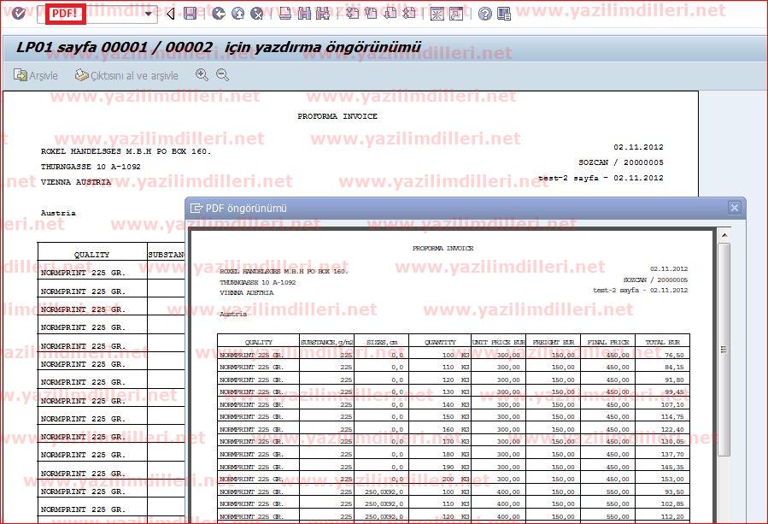
Task: Click QUANTITY column header in PDF preview
Action: click(440, 342)
